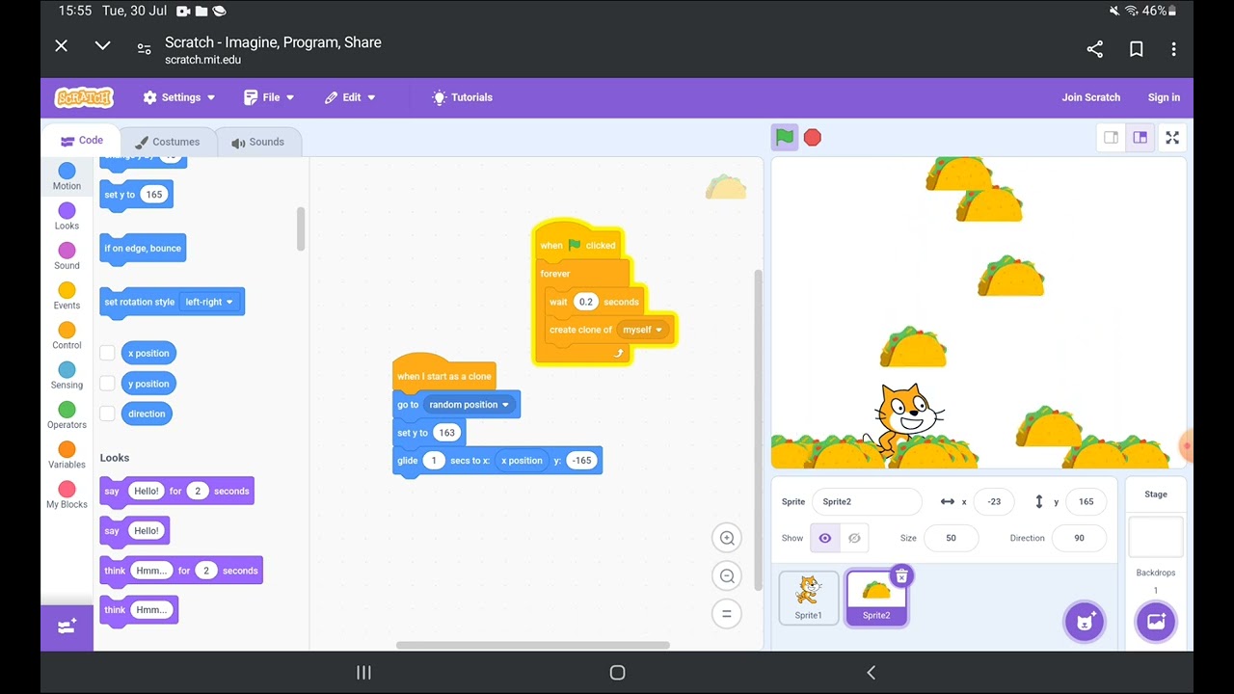Edit wait seconds value 0.2
Screen dimensions: 1234x694
586,302
